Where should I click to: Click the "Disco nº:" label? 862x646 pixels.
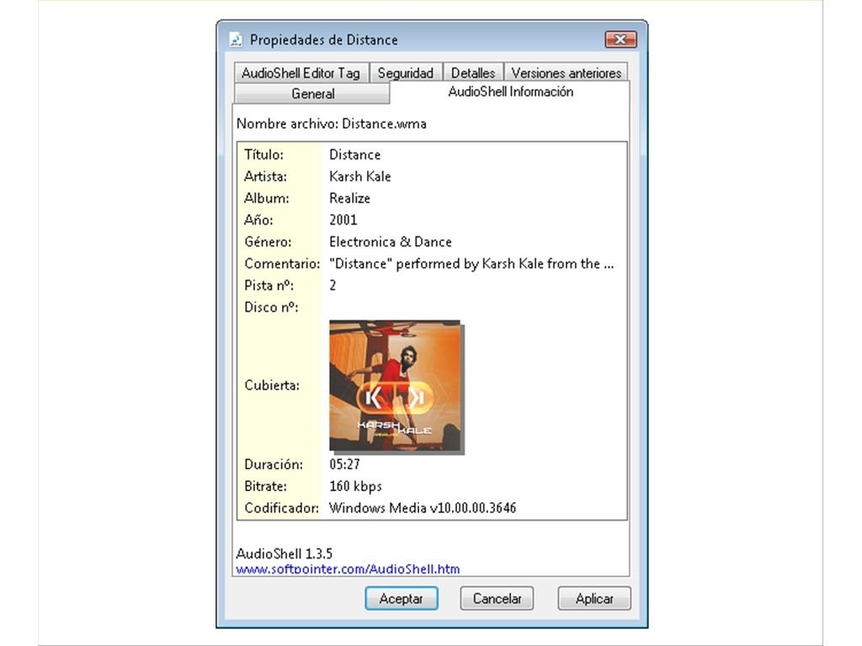271,307
